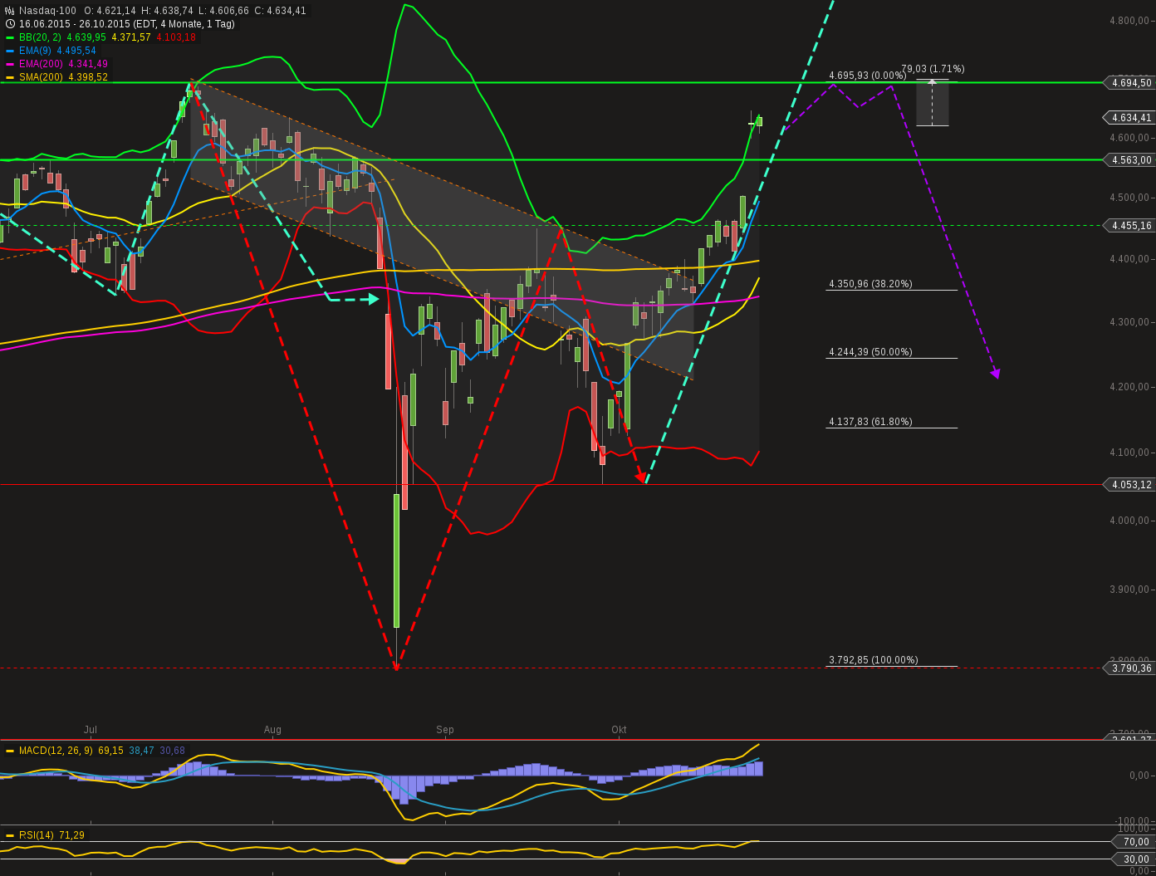This screenshot has width=1156, height=876.
Task: Click the yellow MACD legend color marker
Action: (10, 751)
